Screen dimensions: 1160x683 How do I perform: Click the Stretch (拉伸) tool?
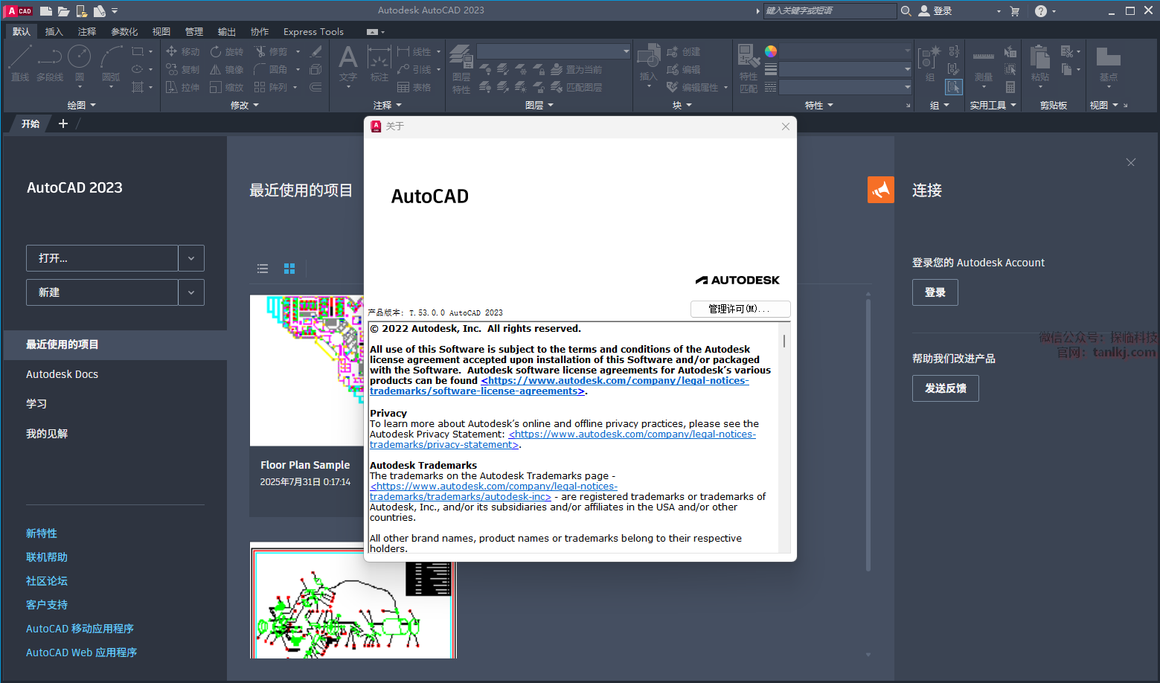click(x=183, y=87)
